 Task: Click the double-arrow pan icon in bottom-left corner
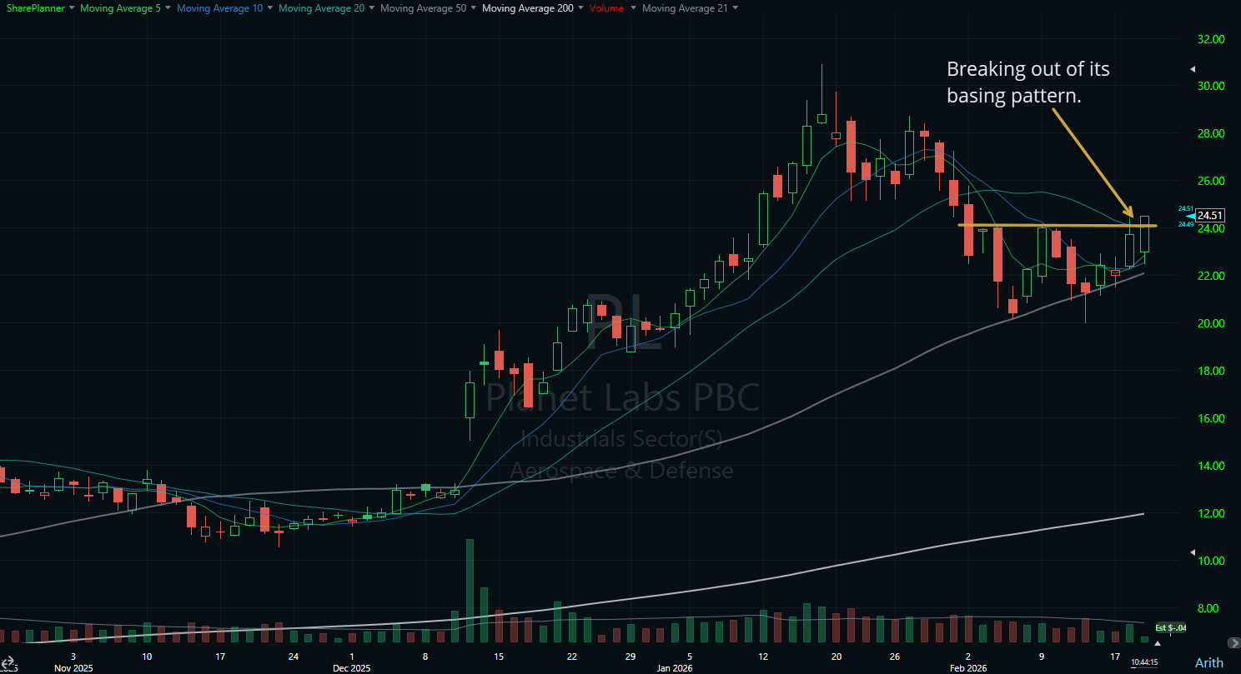coord(8,661)
